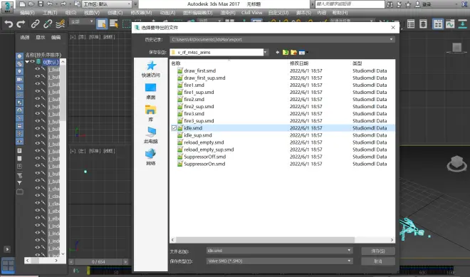Toggle the idle.smd checkbox

point(174,128)
